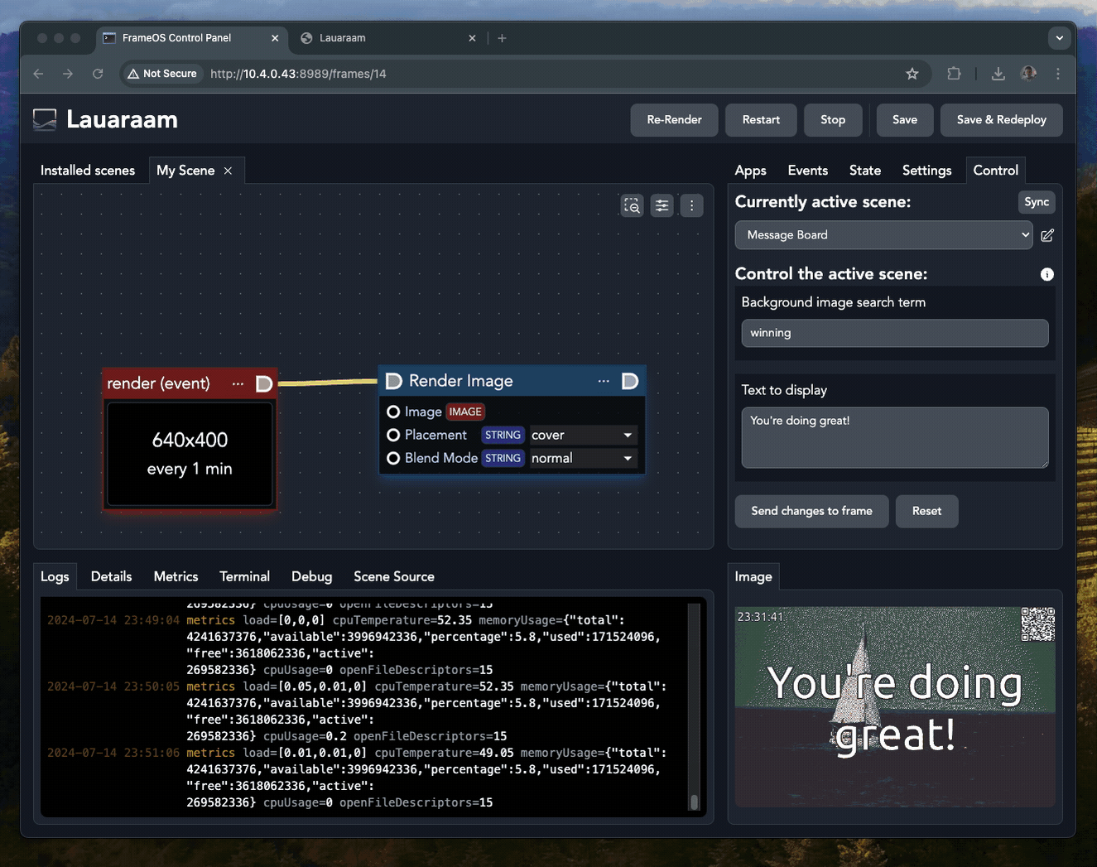Close the My Scene tab
Viewport: 1097px width, 867px height.
[x=228, y=171]
